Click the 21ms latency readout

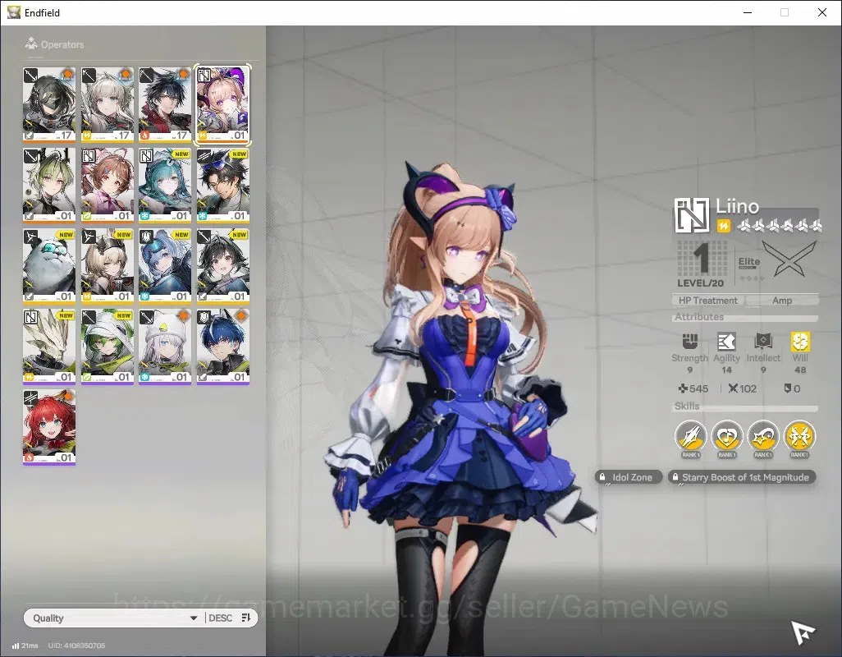30,646
